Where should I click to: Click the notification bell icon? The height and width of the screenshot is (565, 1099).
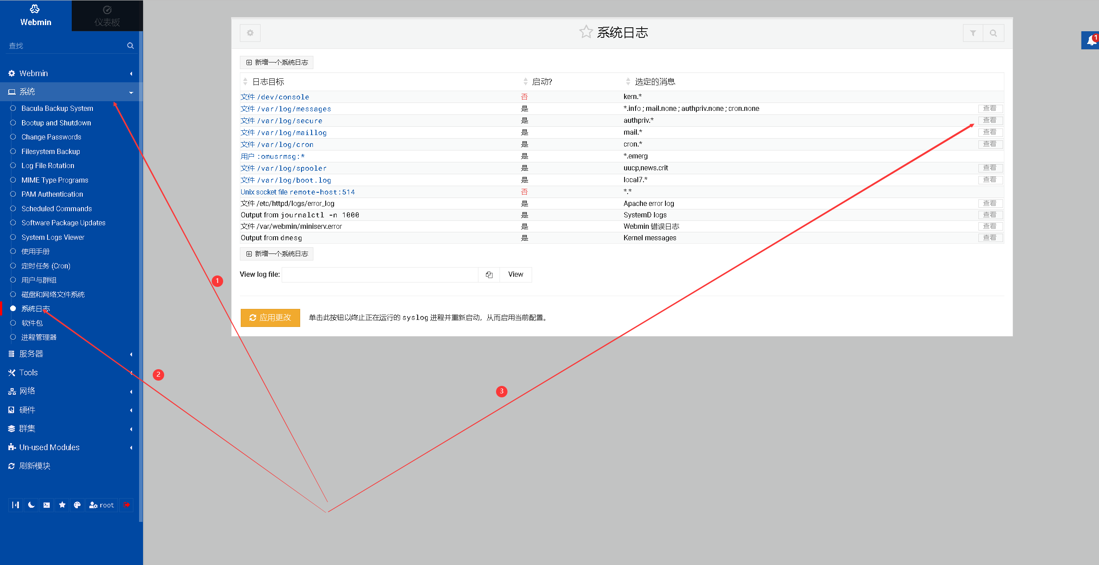coord(1091,40)
